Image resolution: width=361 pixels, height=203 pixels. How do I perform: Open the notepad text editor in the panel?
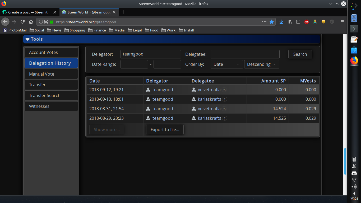pyautogui.click(x=354, y=39)
